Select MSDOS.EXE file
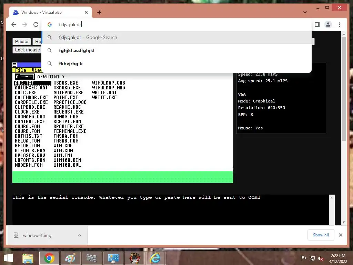Image resolution: width=353 pixels, height=265 pixels. (x=66, y=83)
